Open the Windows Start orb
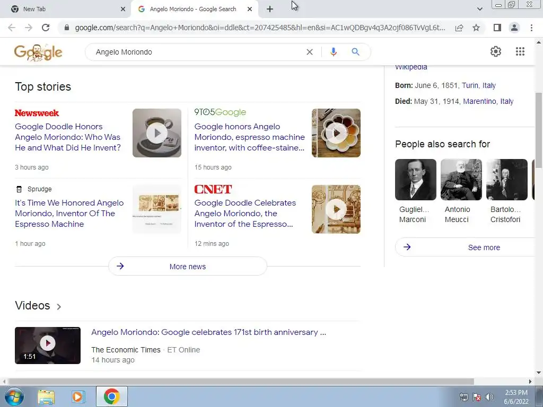This screenshot has height=407, width=543. (14, 396)
